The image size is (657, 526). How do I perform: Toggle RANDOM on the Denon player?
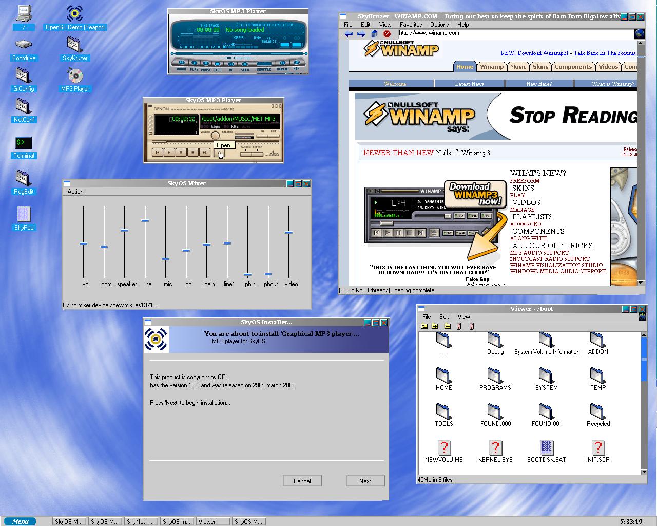246,154
